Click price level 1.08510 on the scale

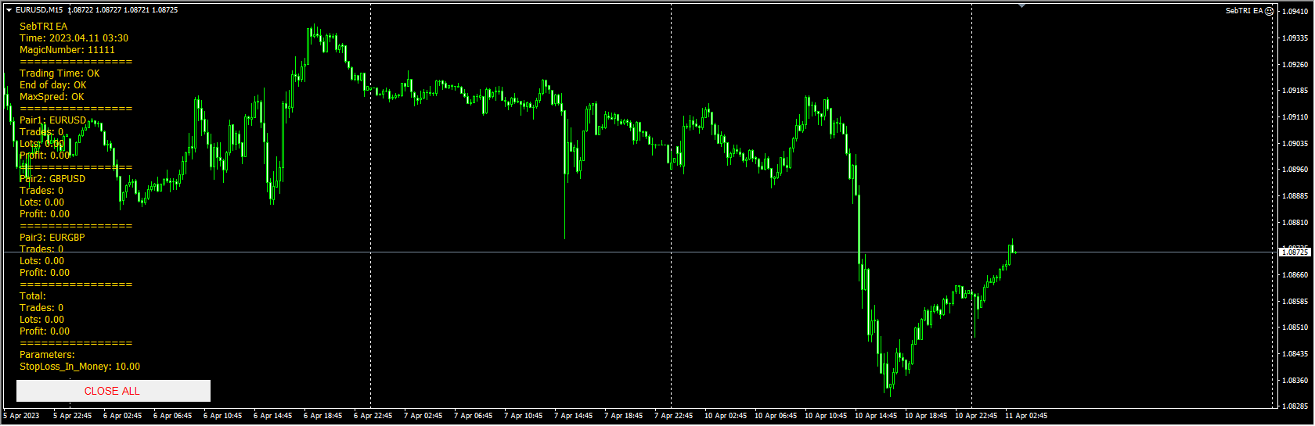[1295, 328]
